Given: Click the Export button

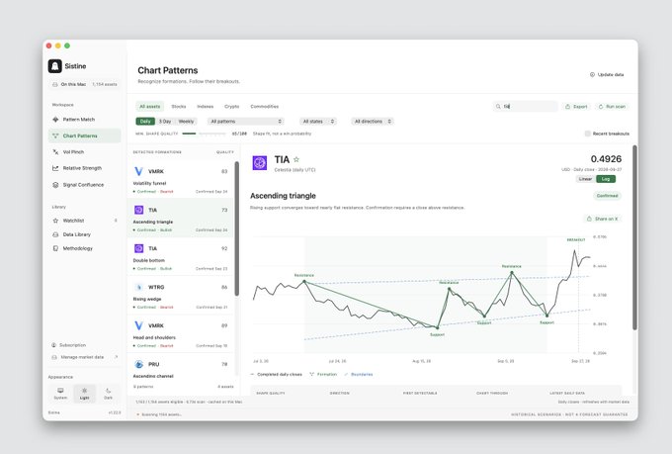Looking at the screenshot, I should [576, 107].
